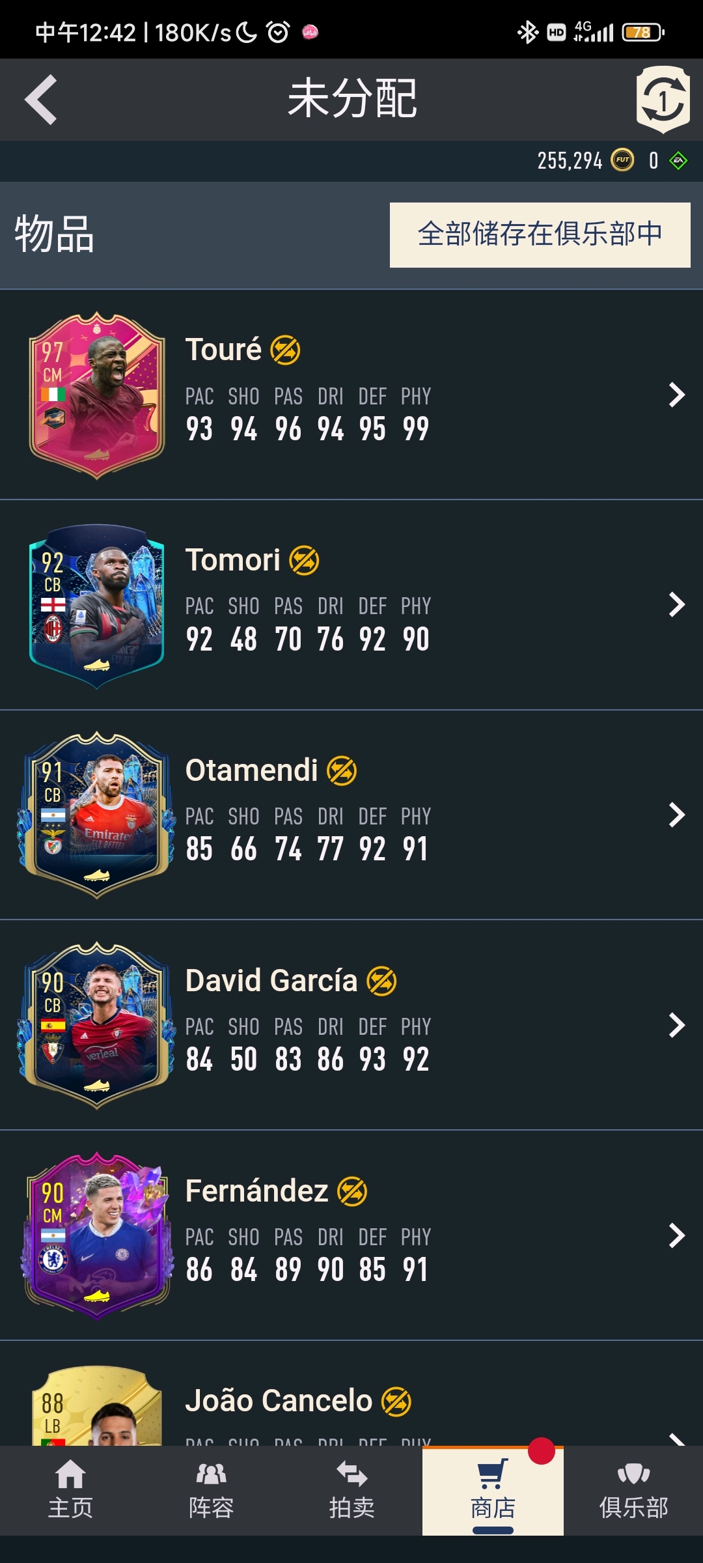Image resolution: width=703 pixels, height=1563 pixels.
Task: Open the swap counter shield icon
Action: pos(663,100)
